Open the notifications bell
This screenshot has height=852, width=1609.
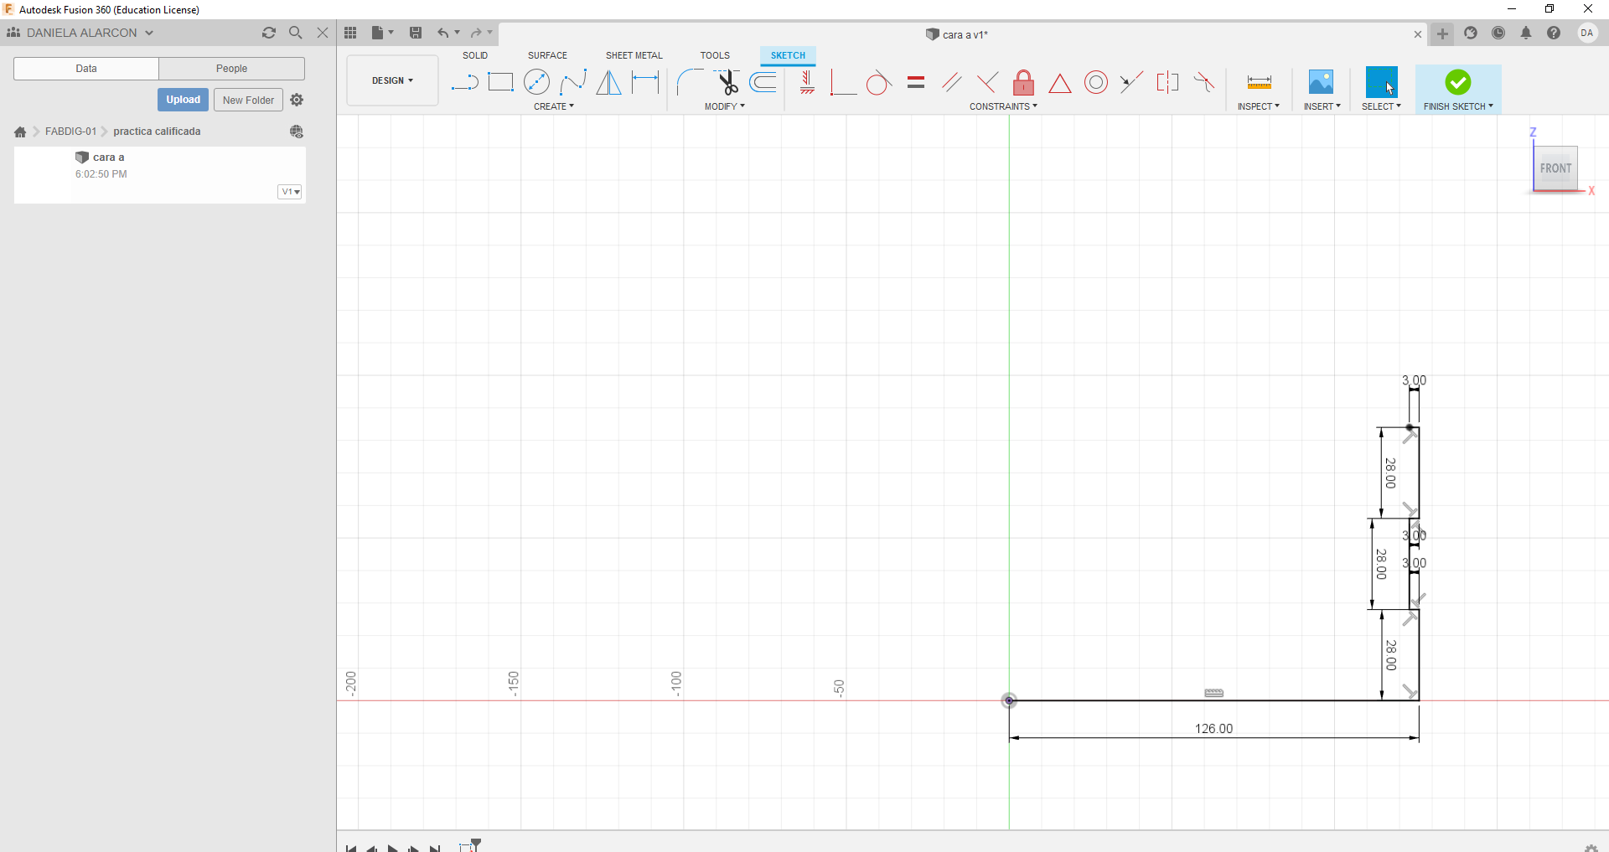pyautogui.click(x=1526, y=33)
